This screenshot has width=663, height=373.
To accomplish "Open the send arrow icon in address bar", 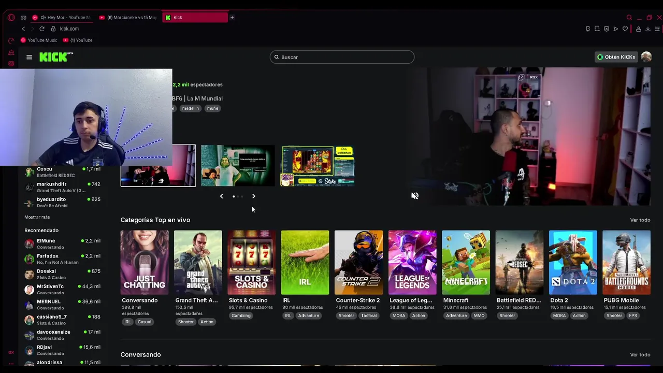I will (616, 29).
